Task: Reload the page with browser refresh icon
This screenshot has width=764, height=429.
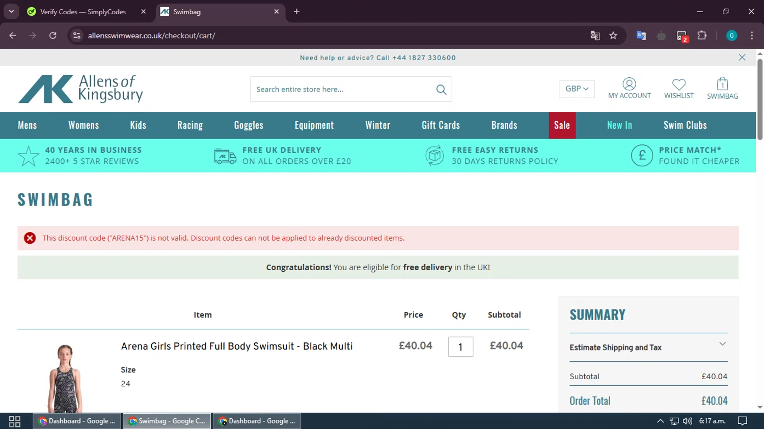Action: (x=53, y=36)
